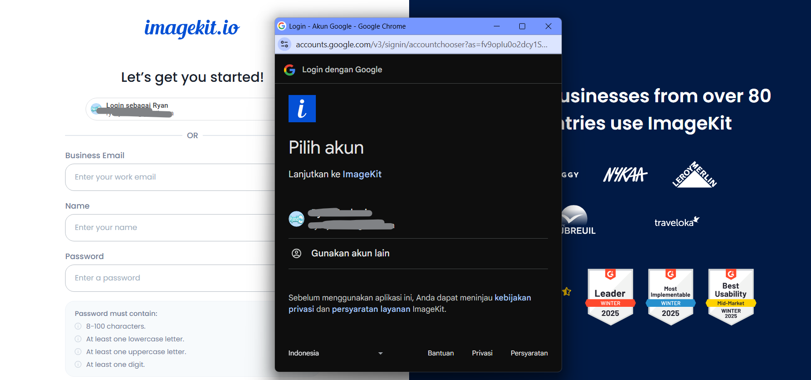Choose Gunakan akun lain option

click(x=418, y=254)
